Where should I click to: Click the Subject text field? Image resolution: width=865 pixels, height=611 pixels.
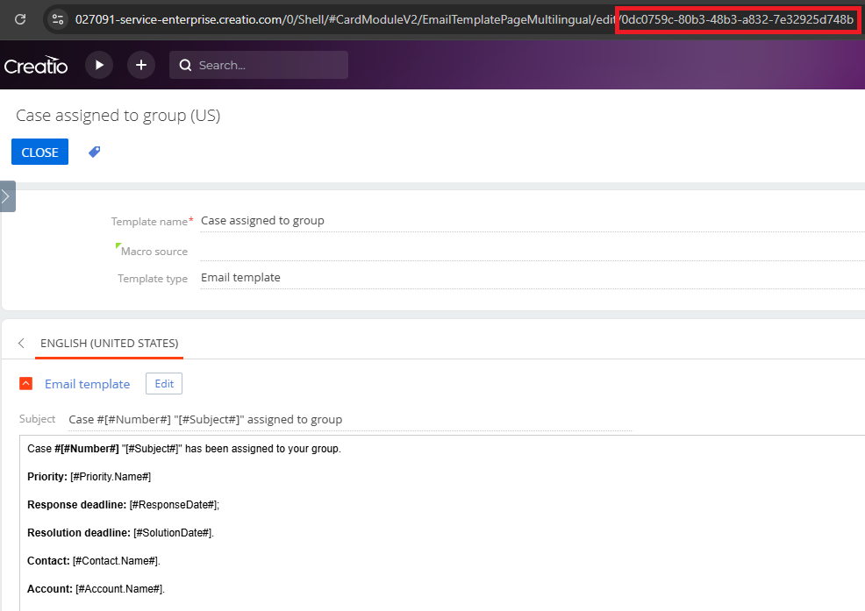coord(349,419)
